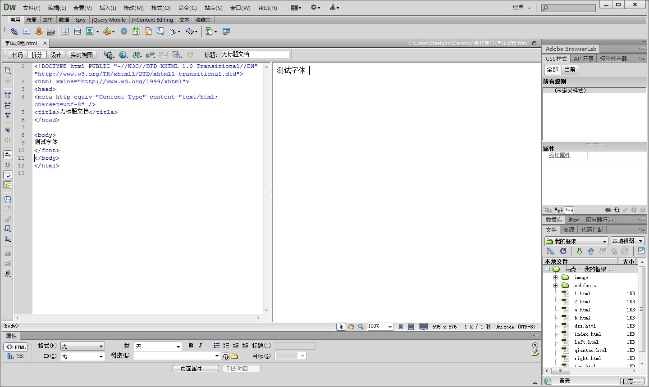This screenshot has height=387, width=649.
Task: Open the 插入(I) menu
Action: tap(108, 8)
